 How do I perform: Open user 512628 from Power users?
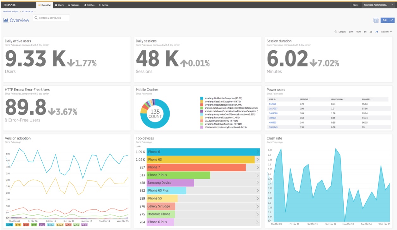273,104
